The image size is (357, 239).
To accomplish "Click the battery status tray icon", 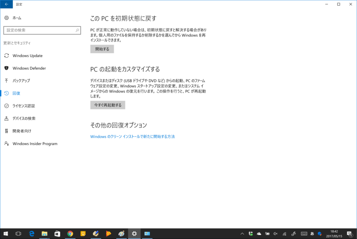I will pos(267,234).
